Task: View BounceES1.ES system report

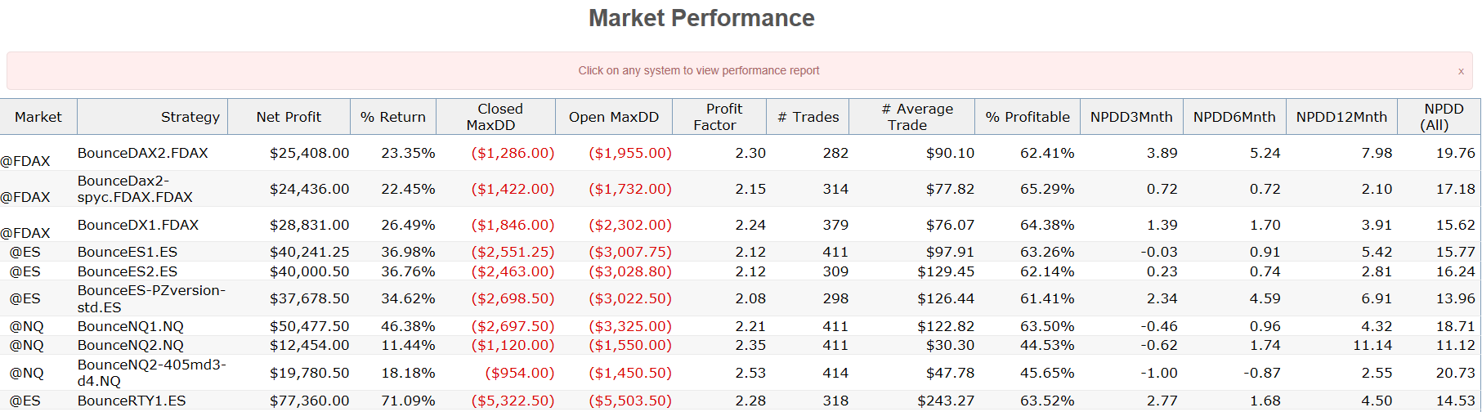Action: (x=128, y=252)
